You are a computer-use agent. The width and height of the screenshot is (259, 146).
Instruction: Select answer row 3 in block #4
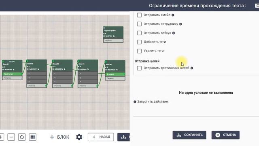point(88,82)
